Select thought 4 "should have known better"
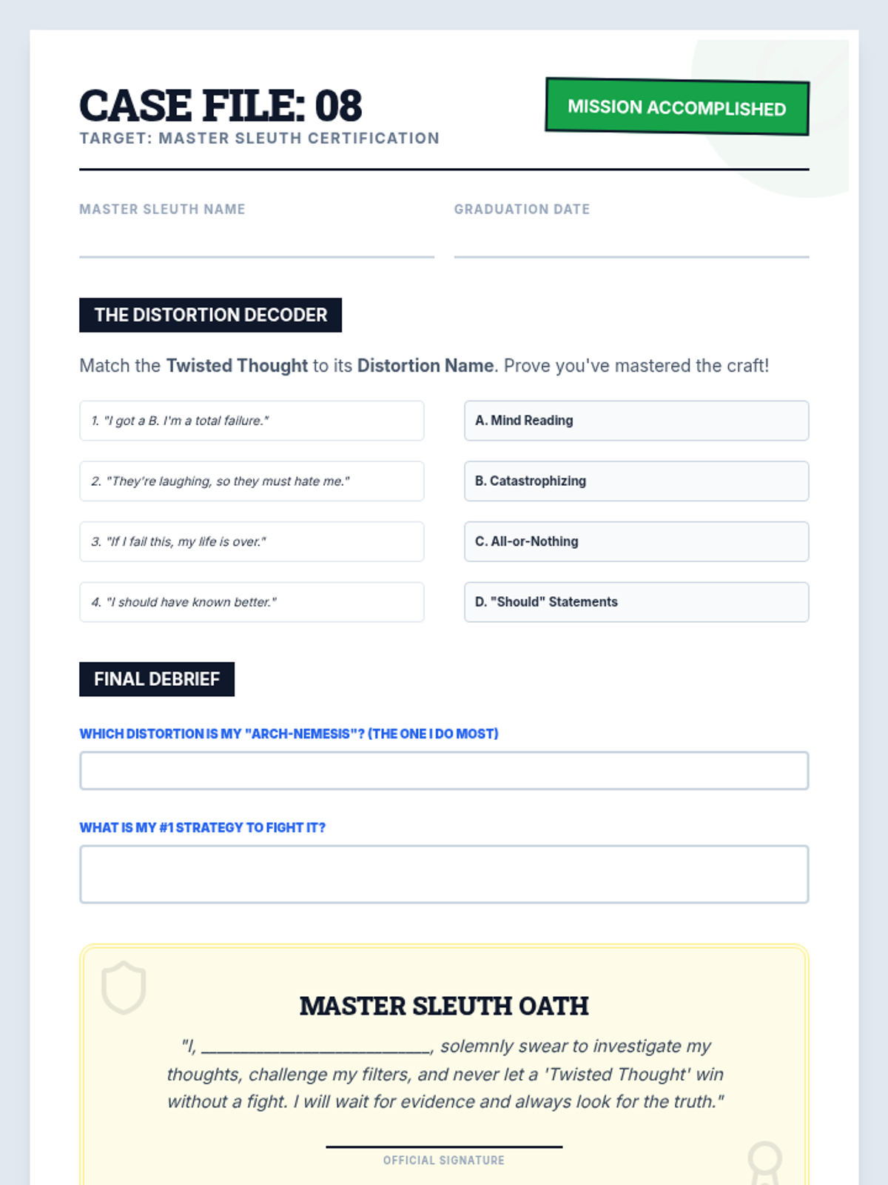 (x=252, y=602)
